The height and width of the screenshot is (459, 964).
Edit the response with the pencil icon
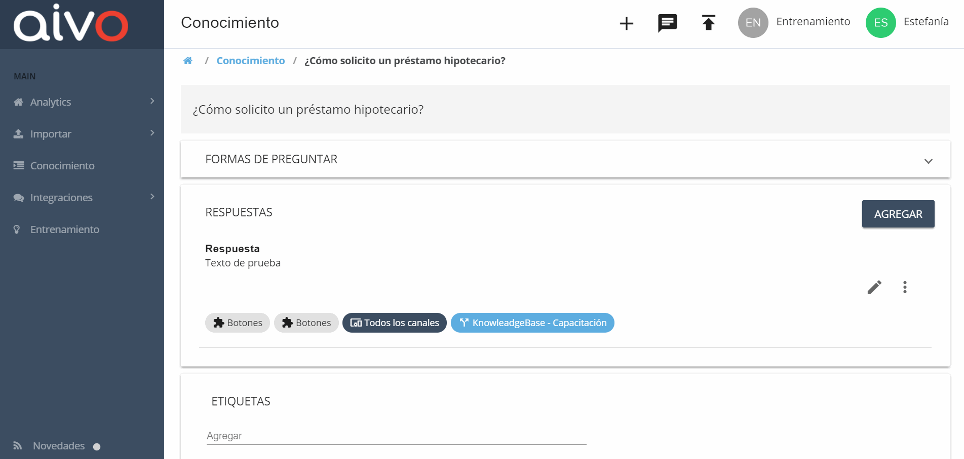[x=874, y=287]
